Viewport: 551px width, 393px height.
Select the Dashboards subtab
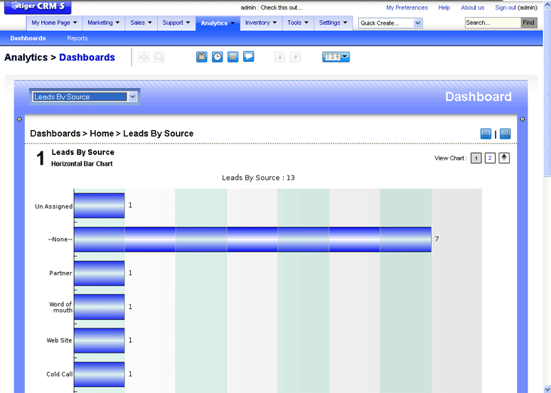pos(28,39)
